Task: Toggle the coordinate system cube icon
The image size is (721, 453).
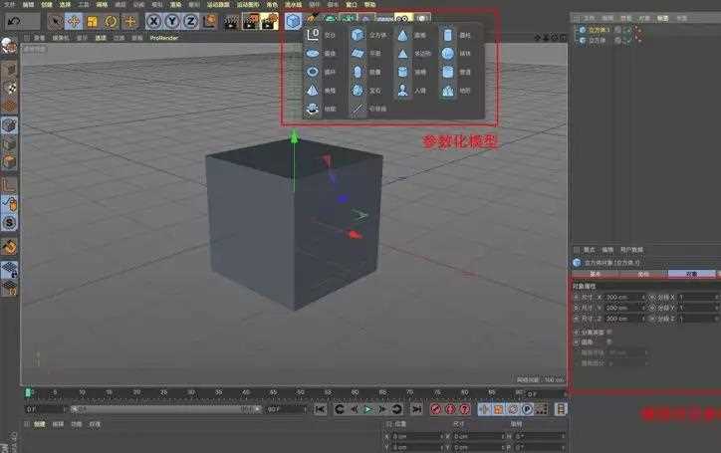Action: pos(210,21)
